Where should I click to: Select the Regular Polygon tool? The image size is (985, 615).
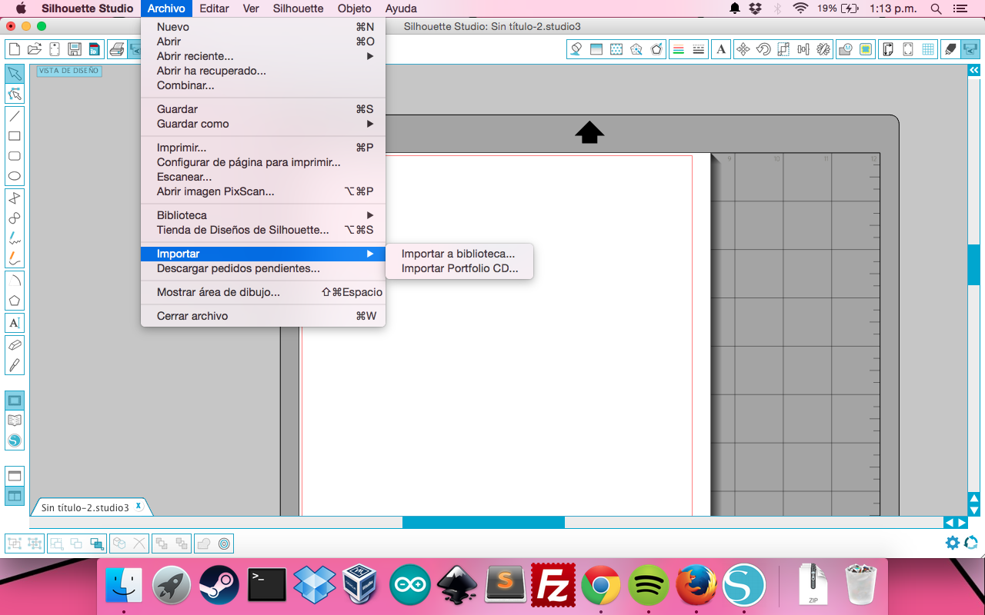[x=14, y=301]
